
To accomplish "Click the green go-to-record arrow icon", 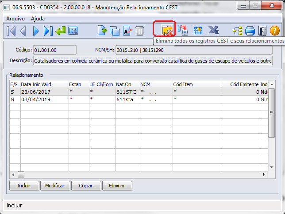I will (x=61, y=31).
